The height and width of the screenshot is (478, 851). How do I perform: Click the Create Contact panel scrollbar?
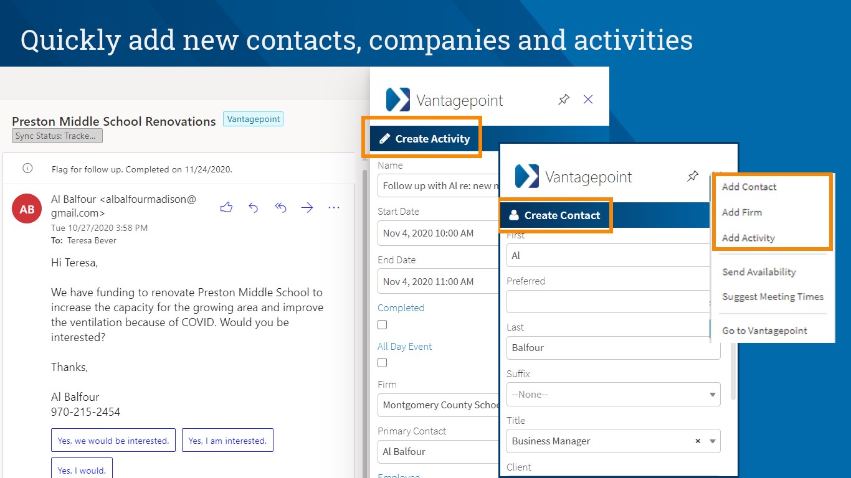[x=733, y=370]
